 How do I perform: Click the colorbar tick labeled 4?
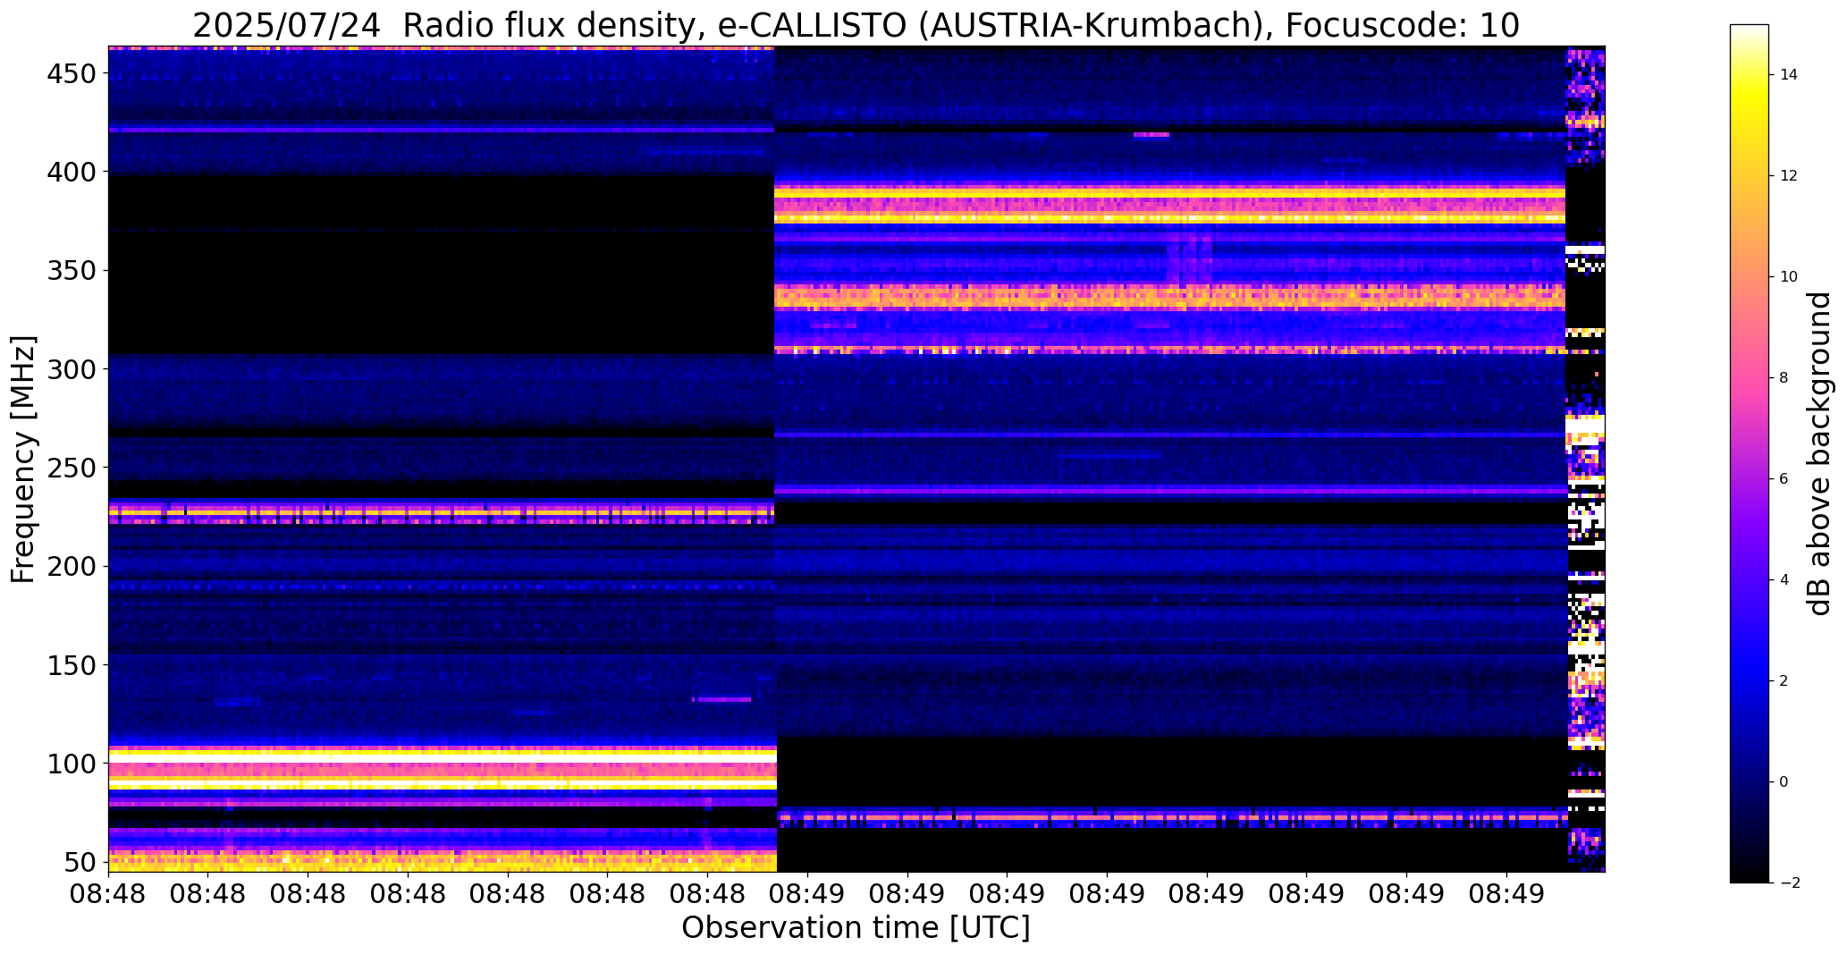point(1784,580)
